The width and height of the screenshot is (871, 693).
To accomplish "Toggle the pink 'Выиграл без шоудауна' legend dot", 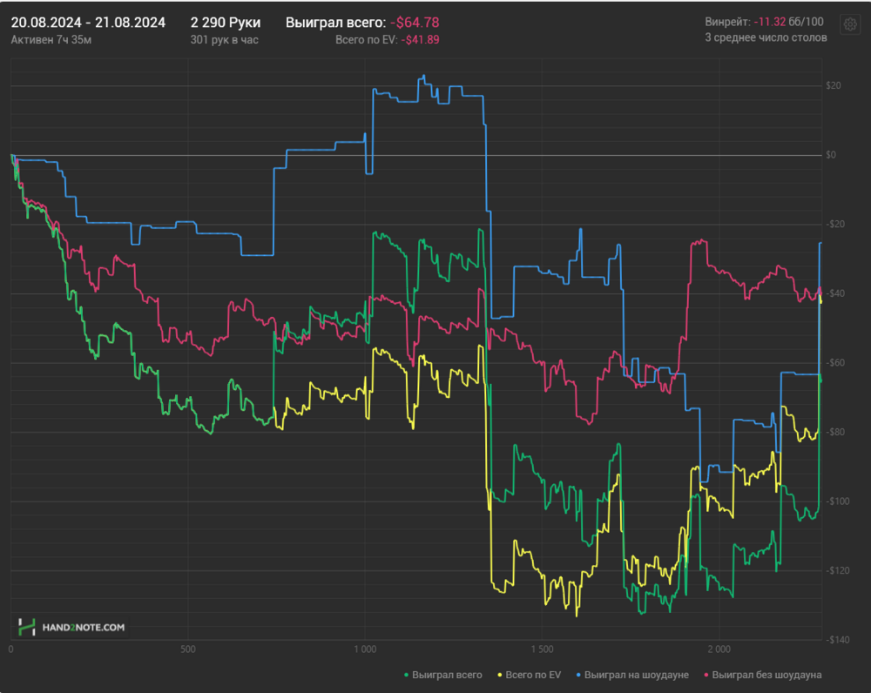I will coord(706,675).
